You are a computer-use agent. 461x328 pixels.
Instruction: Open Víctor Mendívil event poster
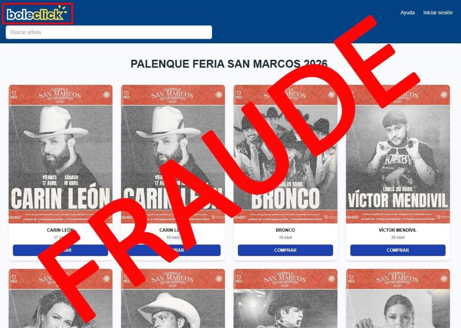pyautogui.click(x=398, y=154)
